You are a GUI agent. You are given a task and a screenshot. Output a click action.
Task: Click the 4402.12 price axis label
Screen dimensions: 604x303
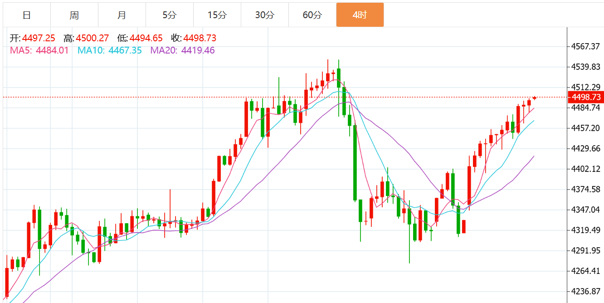pos(586,169)
